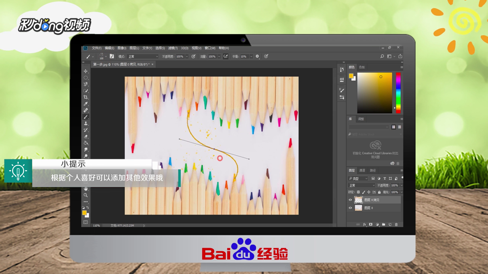Toggle lock image pixels
The width and height of the screenshot is (488, 274).
363,192
